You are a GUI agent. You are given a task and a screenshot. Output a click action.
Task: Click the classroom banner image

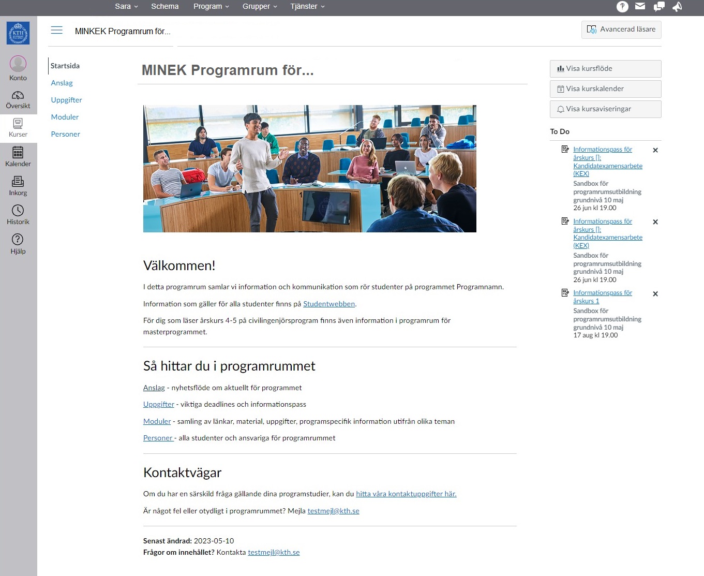tap(309, 169)
